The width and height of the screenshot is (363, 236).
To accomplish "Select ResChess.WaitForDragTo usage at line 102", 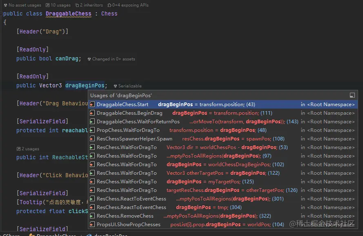I will [x=223, y=165].
